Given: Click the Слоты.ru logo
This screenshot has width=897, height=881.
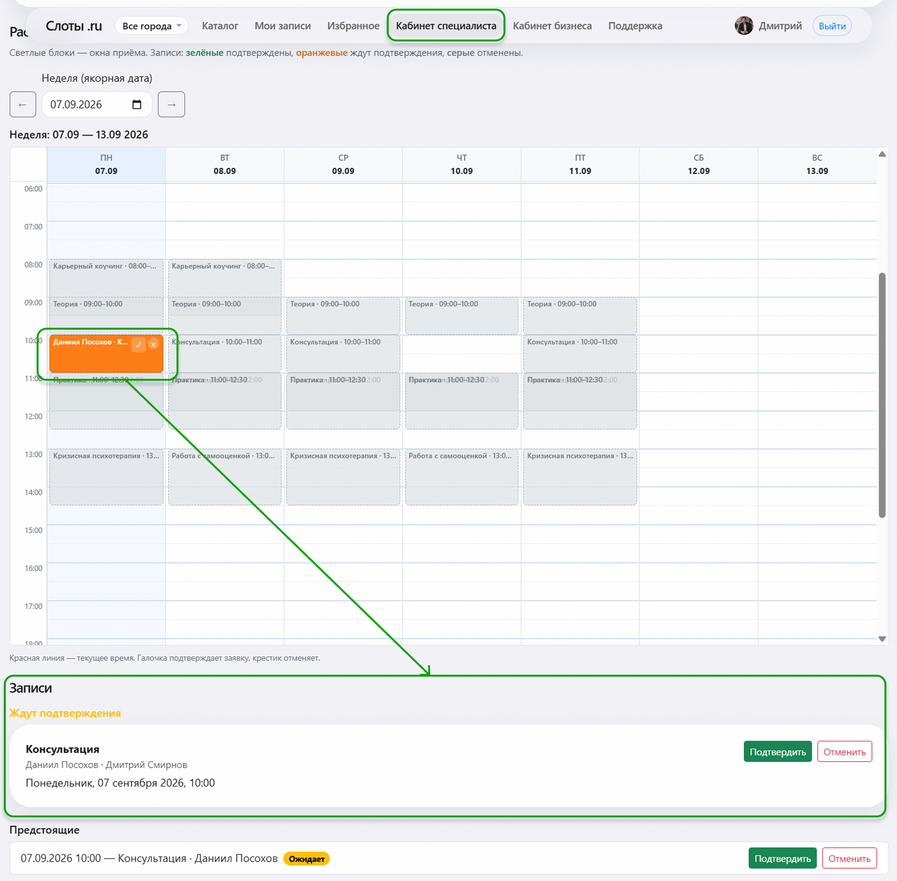Looking at the screenshot, I should [x=74, y=26].
